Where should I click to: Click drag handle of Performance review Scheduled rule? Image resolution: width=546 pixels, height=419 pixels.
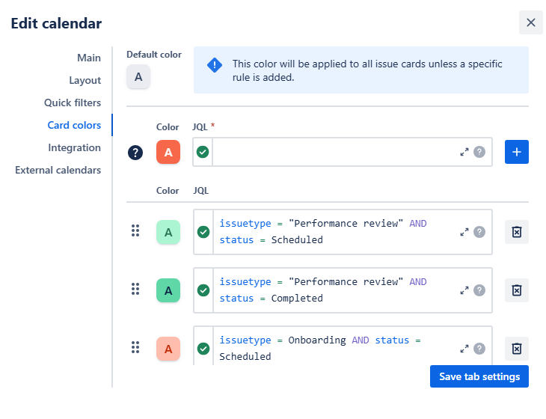[135, 232]
